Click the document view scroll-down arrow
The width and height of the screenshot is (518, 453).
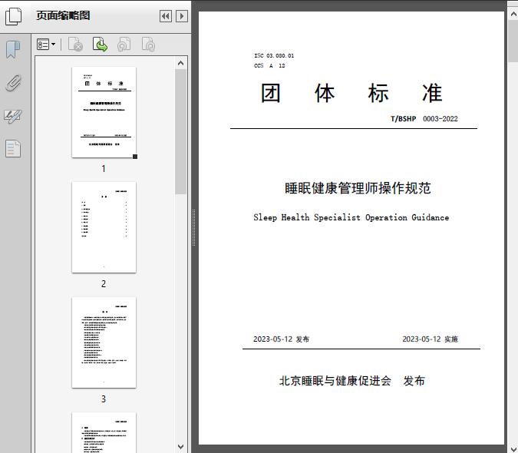[x=513, y=448]
